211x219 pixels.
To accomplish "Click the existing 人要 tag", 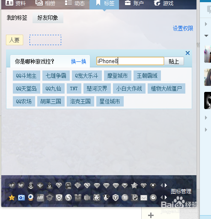I will pyautogui.click(x=15, y=40).
